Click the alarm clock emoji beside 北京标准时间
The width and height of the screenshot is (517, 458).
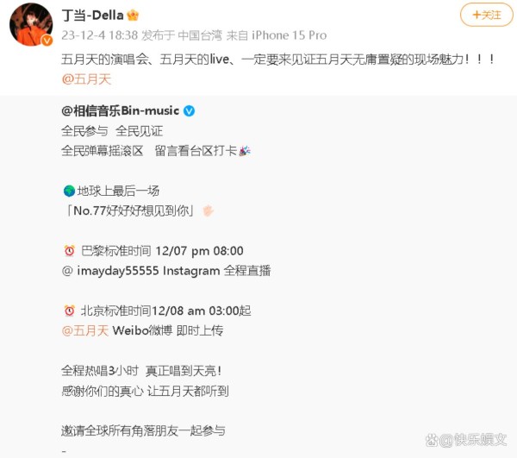(69, 311)
